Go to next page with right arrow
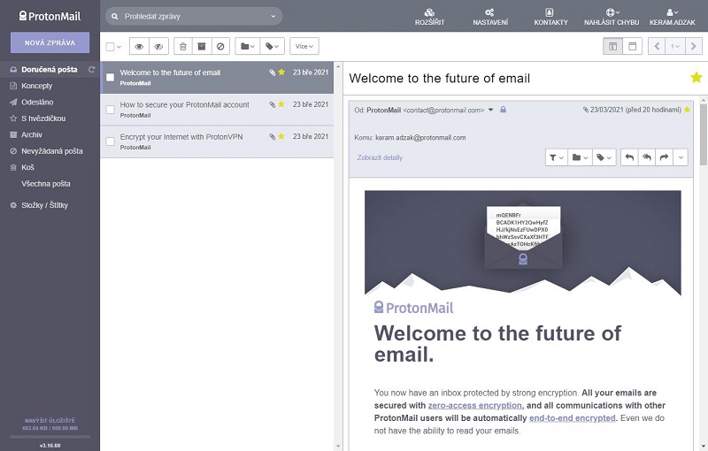The image size is (708, 451). coord(694,46)
